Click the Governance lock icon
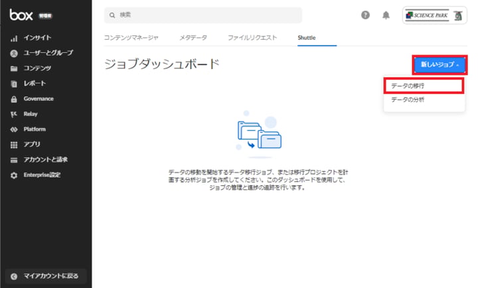The width and height of the screenshot is (478, 288). 13,99
